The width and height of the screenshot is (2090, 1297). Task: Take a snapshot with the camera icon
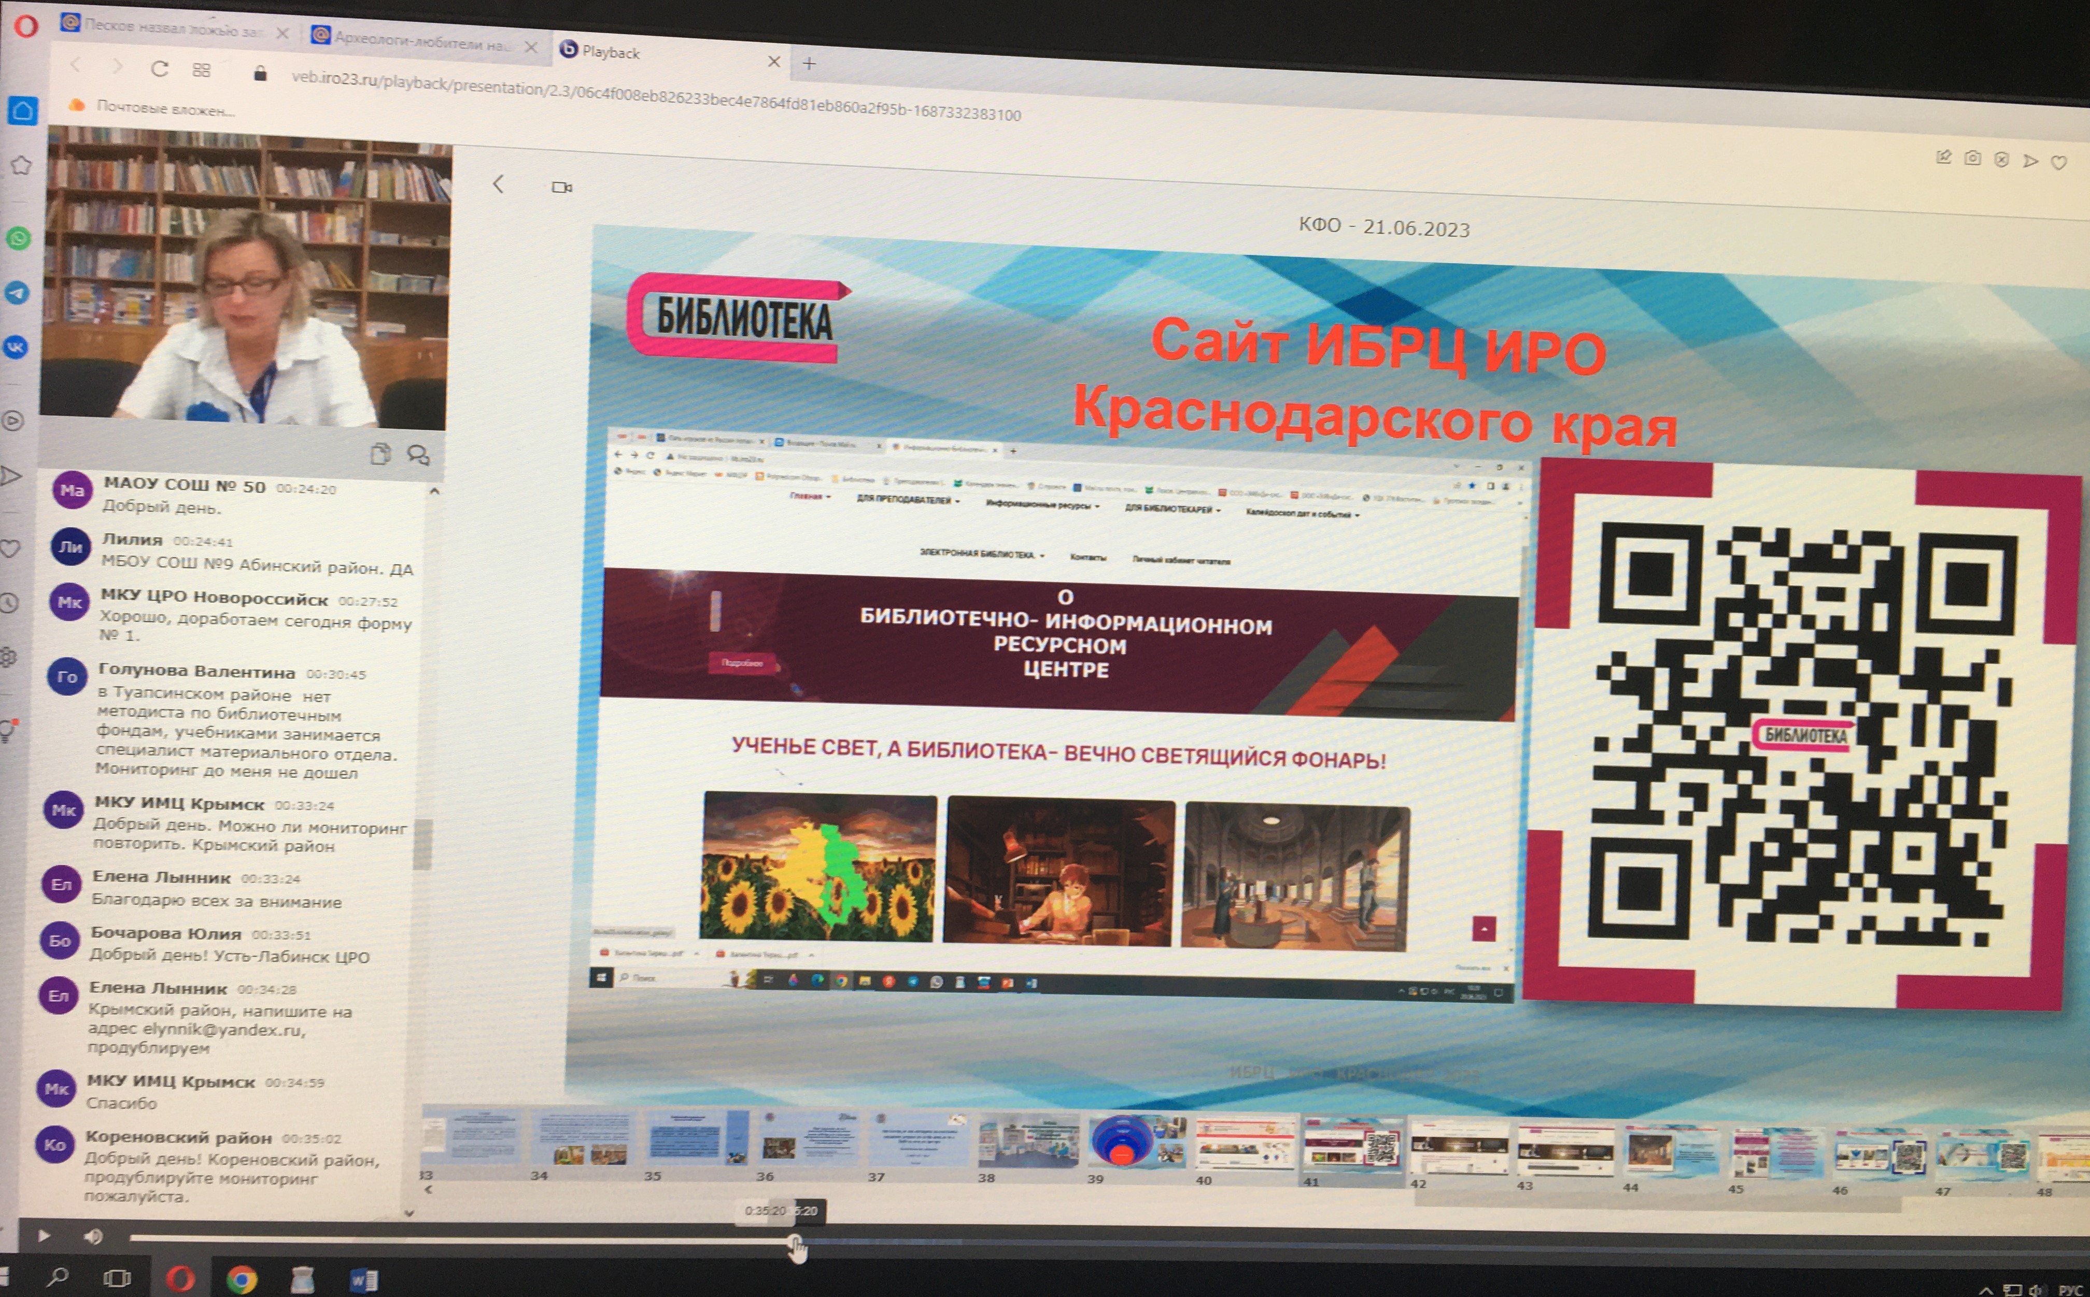[x=1972, y=158]
